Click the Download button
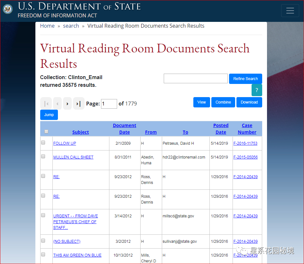 (x=249, y=102)
